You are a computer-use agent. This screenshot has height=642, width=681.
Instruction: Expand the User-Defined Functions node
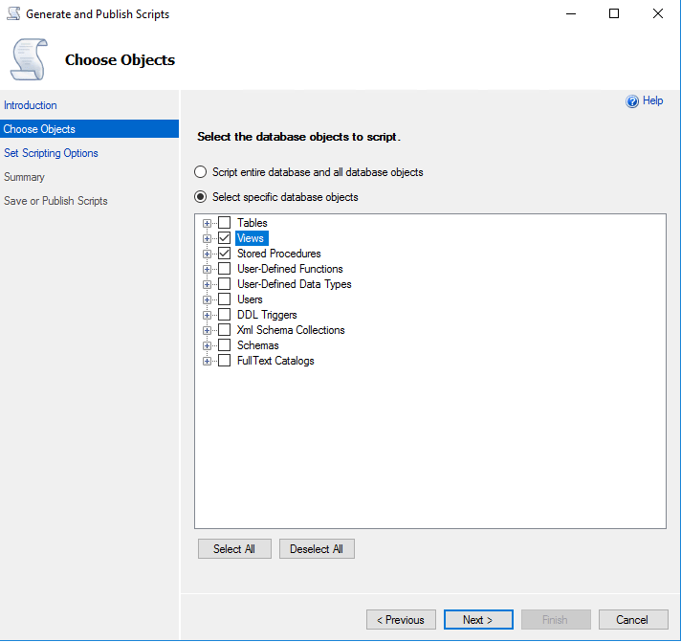point(208,269)
